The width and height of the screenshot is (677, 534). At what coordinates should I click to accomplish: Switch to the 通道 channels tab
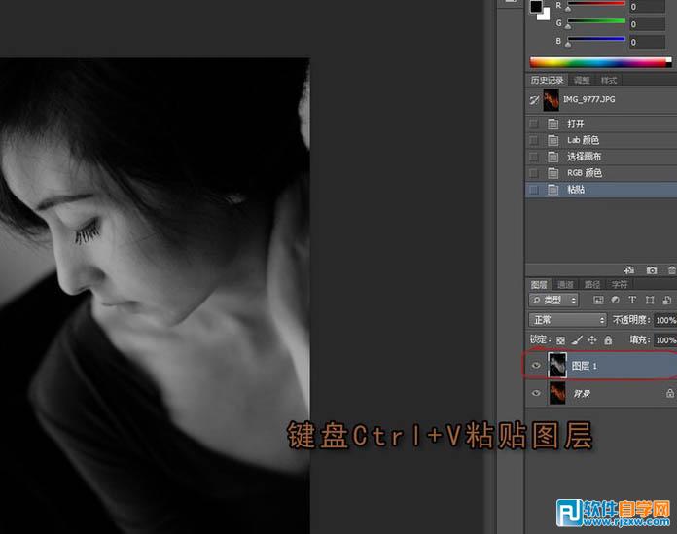(x=565, y=284)
